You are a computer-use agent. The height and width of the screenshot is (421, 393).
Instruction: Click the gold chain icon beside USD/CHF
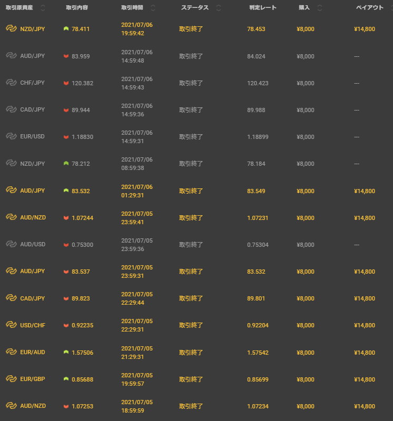click(11, 325)
